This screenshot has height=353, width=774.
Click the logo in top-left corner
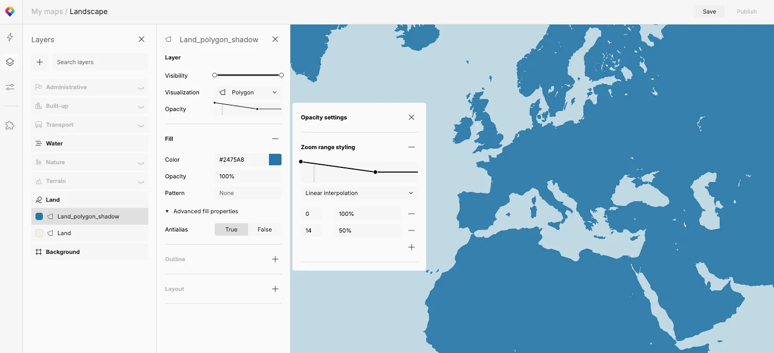(x=10, y=11)
